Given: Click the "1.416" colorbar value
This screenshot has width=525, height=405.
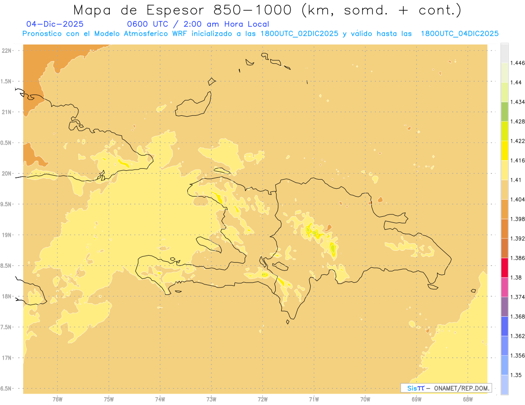Looking at the screenshot, I should tap(518, 160).
